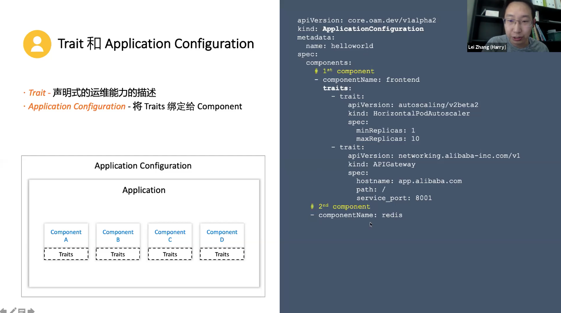Click apiVersion: networking.alibaba-inc.com/v1 line
The height and width of the screenshot is (313, 561).
click(434, 156)
